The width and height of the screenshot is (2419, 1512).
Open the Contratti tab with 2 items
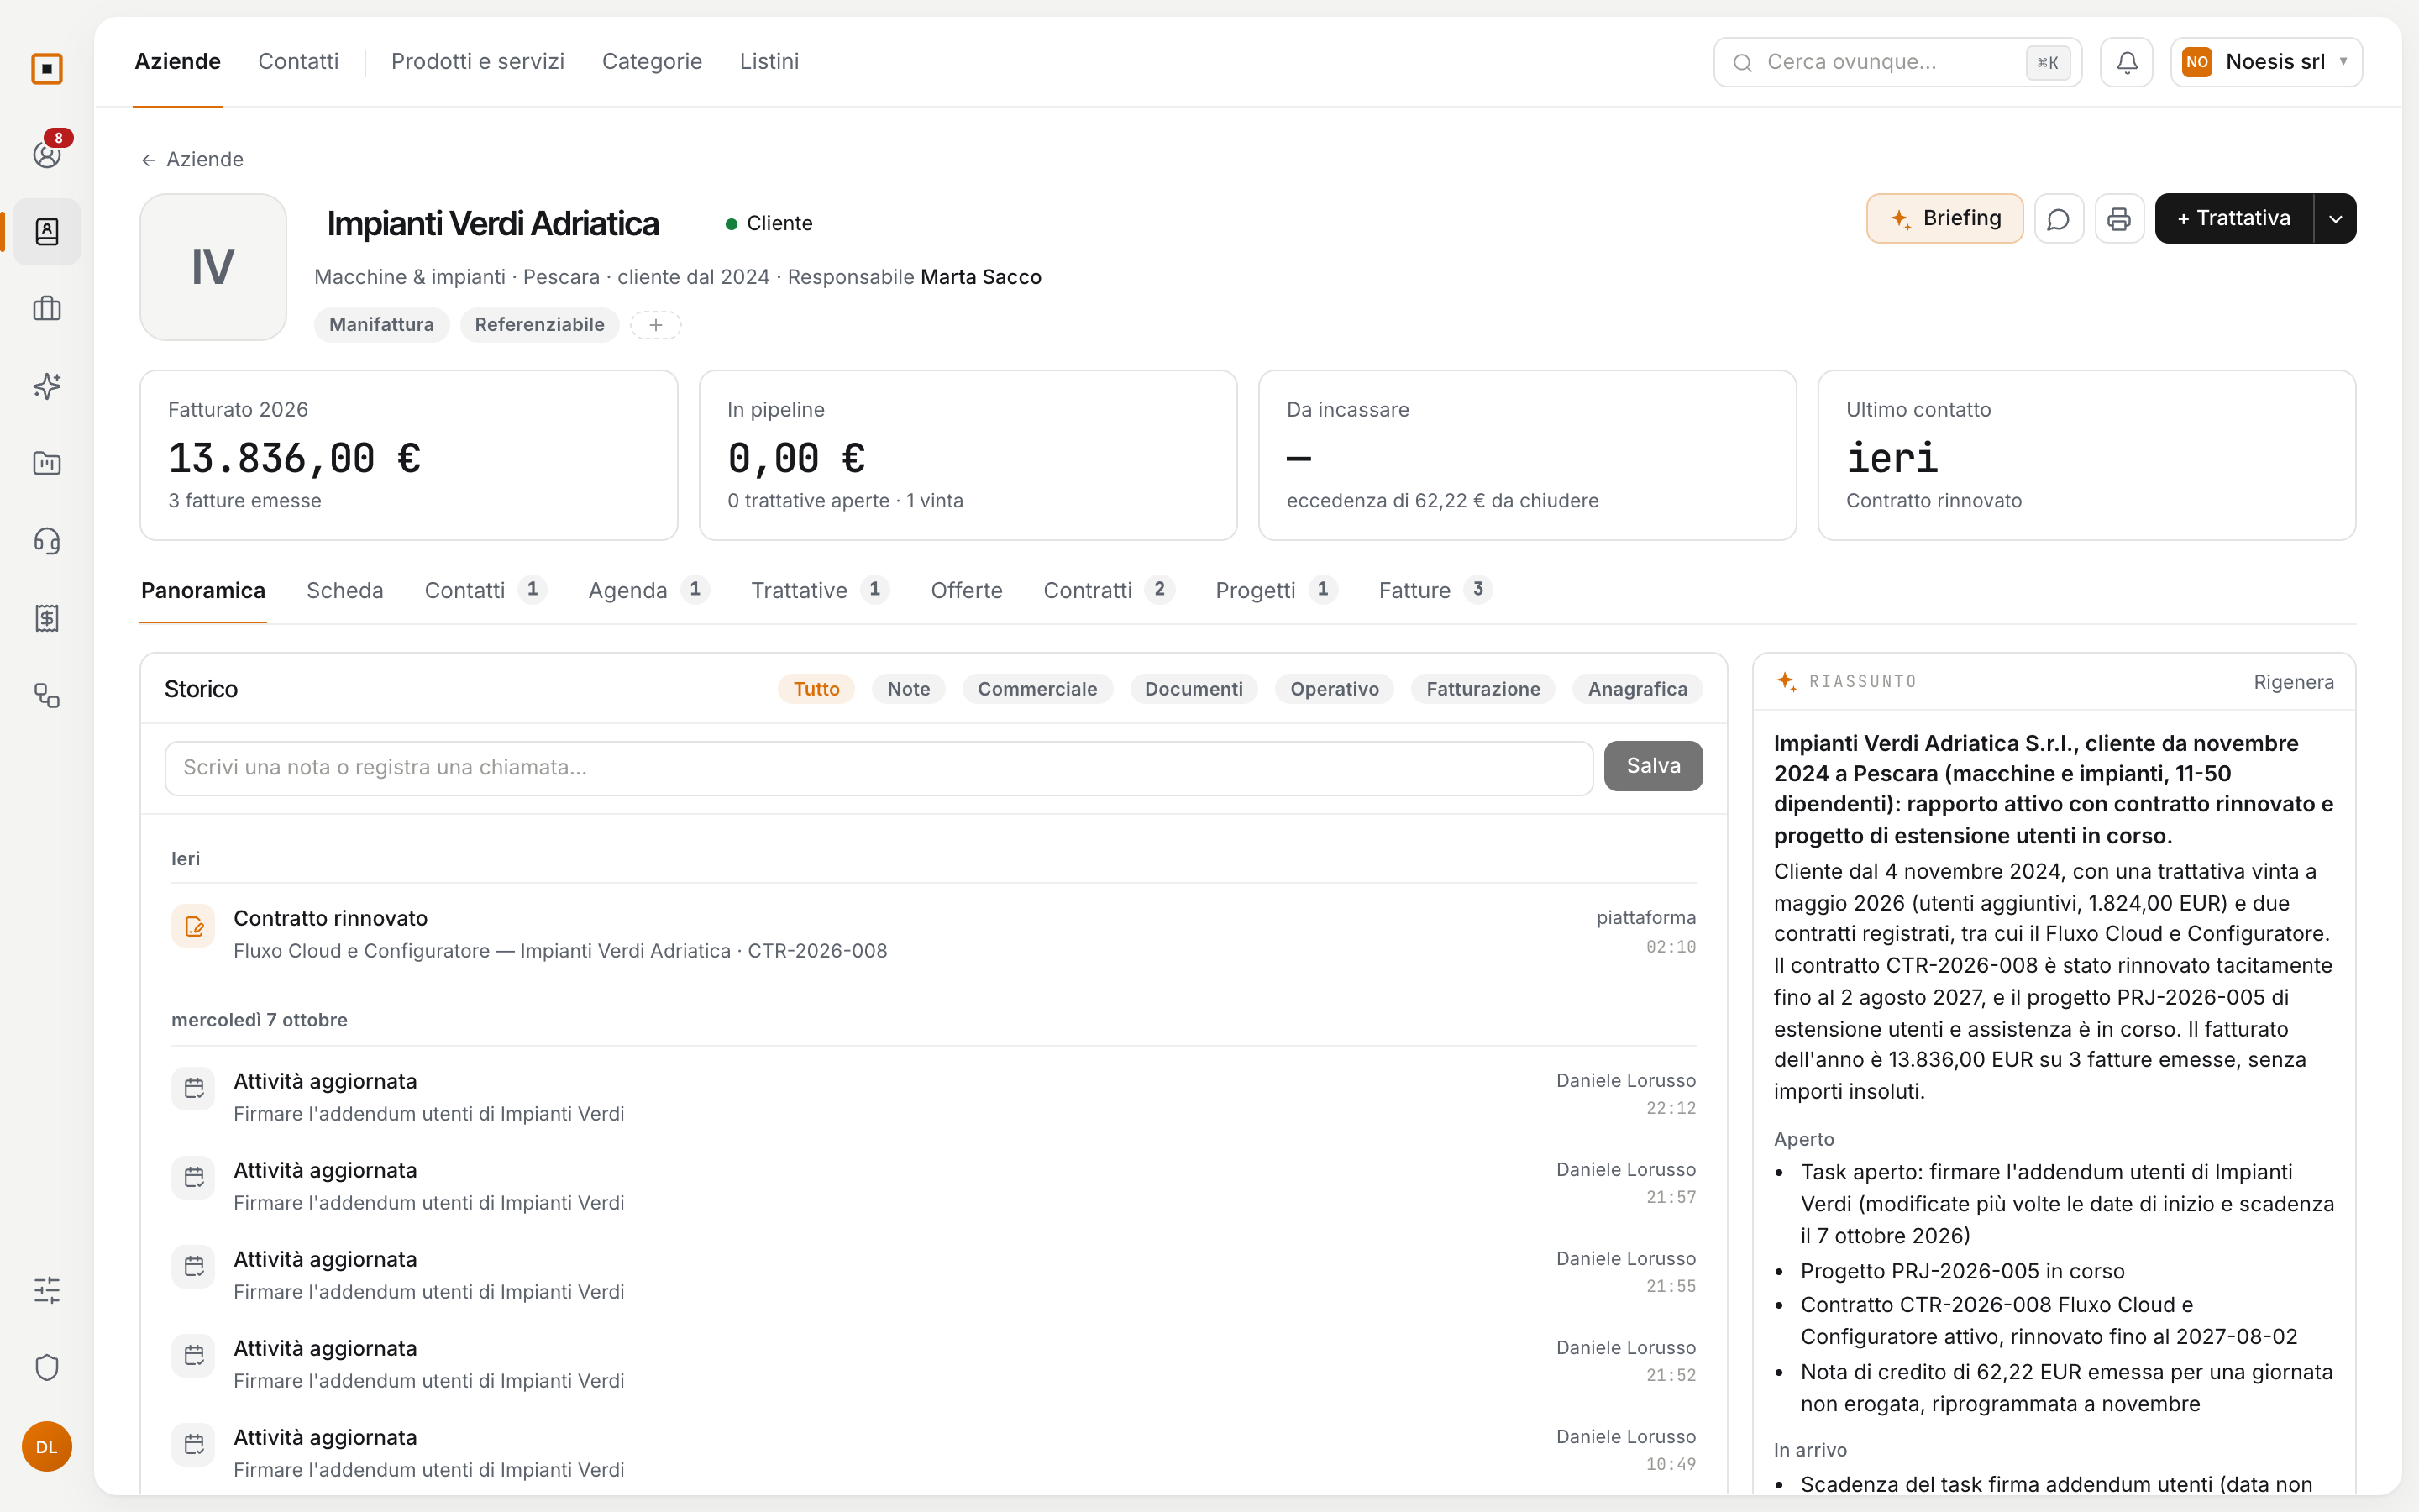coord(1109,590)
